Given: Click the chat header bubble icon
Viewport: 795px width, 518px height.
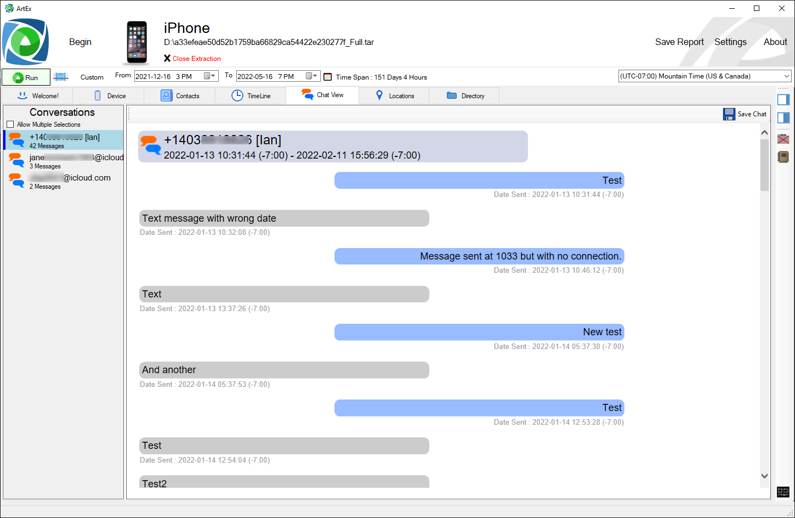Looking at the screenshot, I should pyautogui.click(x=151, y=146).
